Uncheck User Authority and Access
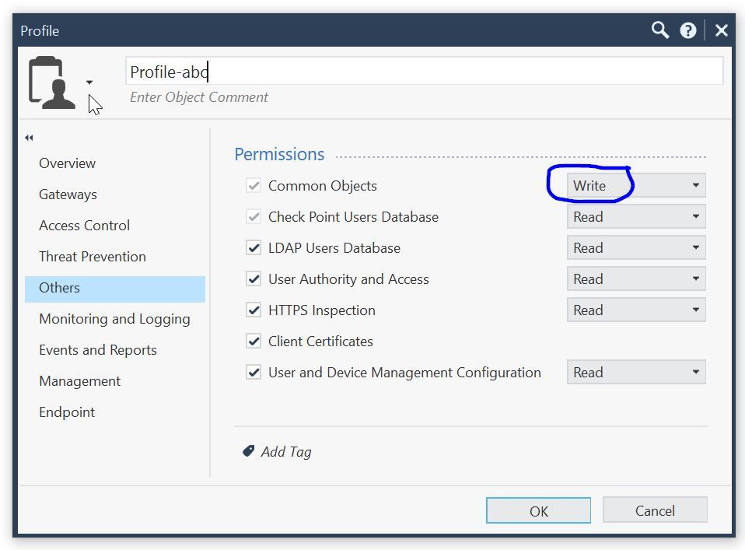 254,279
